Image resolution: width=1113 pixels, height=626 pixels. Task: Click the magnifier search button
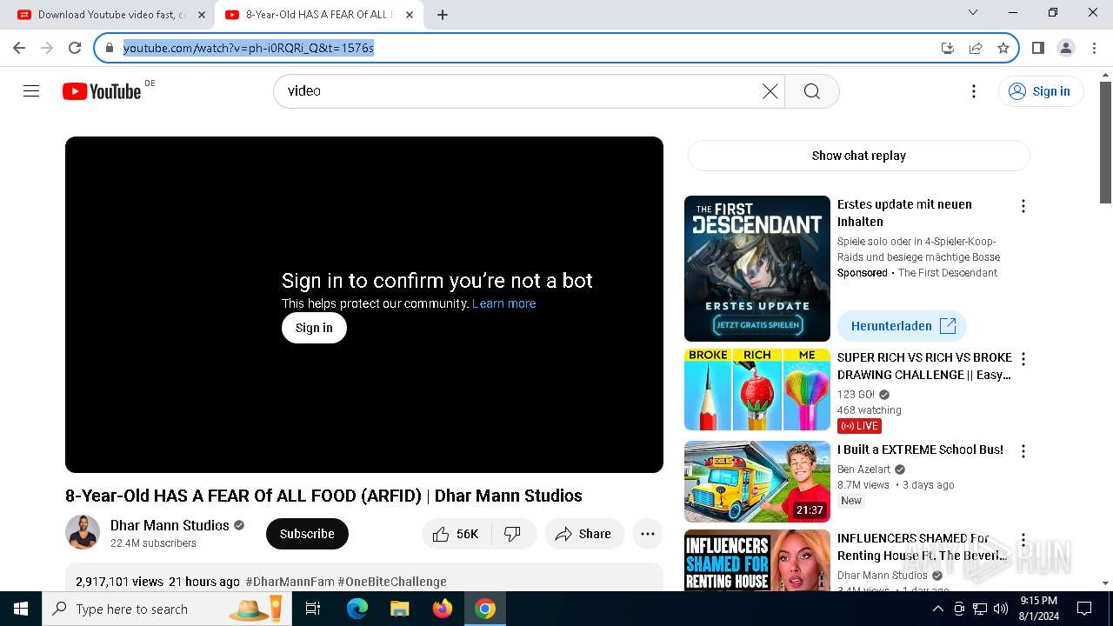pyautogui.click(x=812, y=91)
